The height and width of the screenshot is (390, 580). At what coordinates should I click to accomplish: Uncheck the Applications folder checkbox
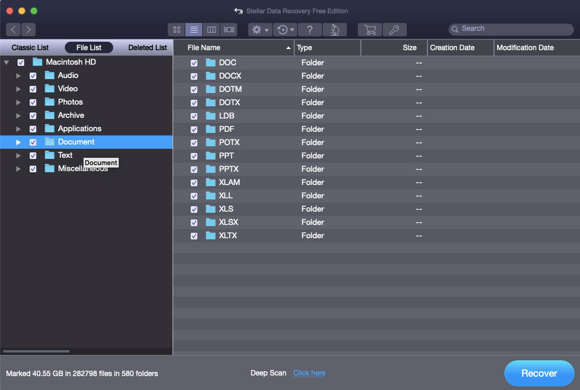click(x=33, y=129)
